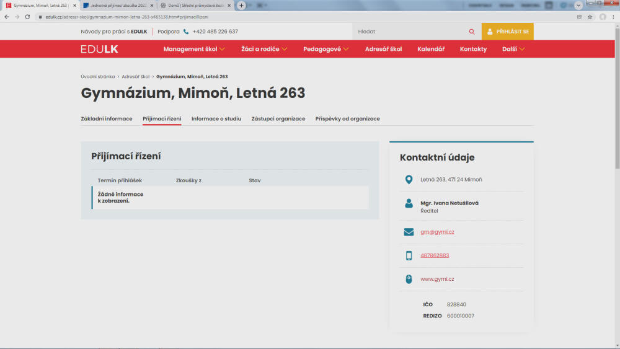Expand the Žáci a rodiče menu
This screenshot has width=620, height=349.
click(264, 49)
